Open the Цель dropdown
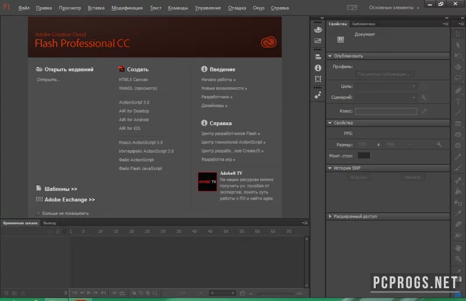 click(386, 86)
